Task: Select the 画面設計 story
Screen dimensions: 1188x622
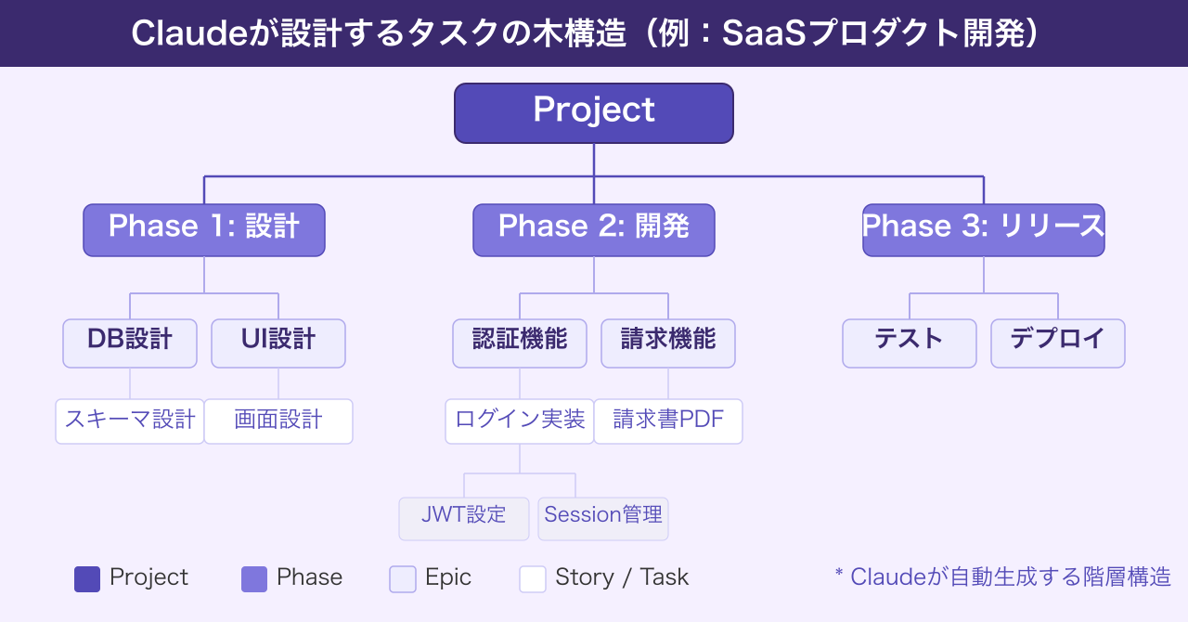Action: pos(278,421)
